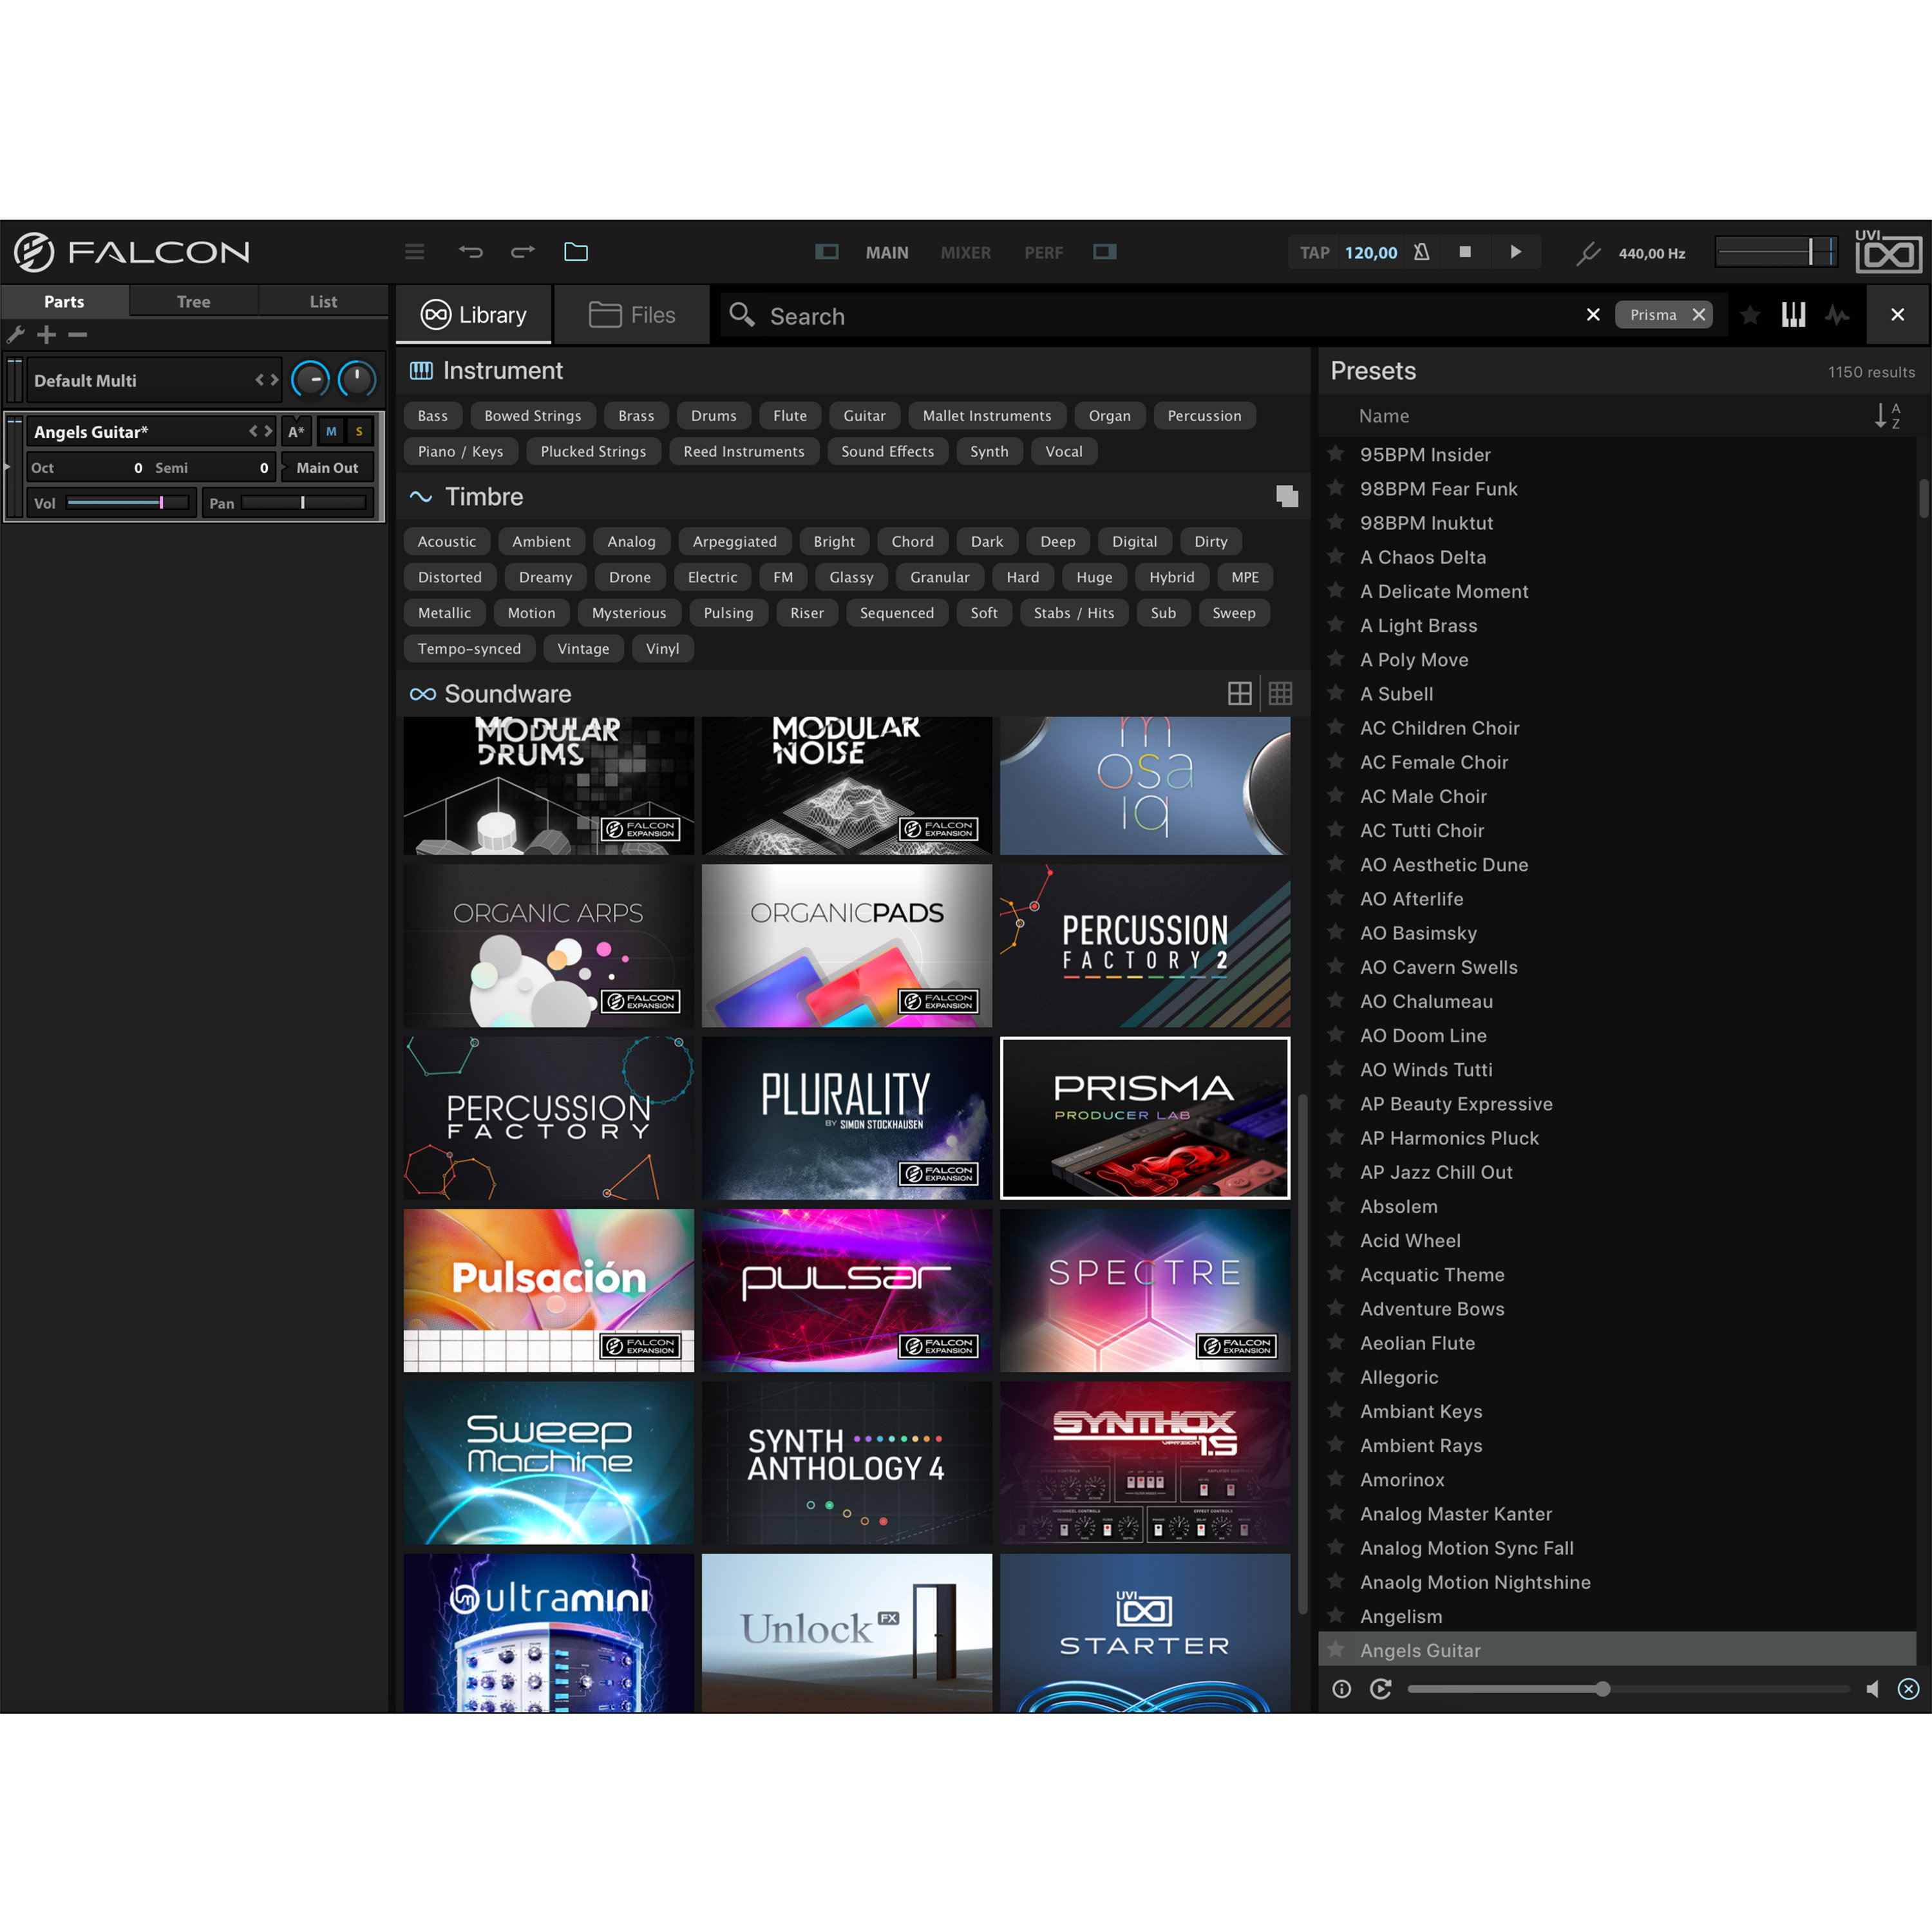Viewport: 1932px width, 1932px height.
Task: Toggle the waveform filter icon
Action: tap(1837, 315)
